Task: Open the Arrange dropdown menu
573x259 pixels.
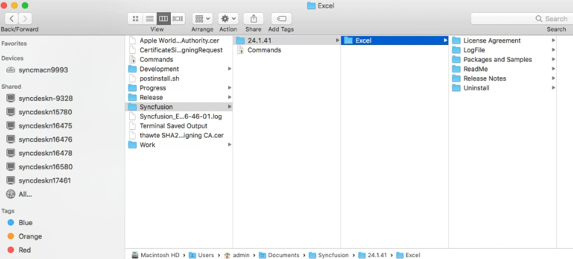Action: (202, 19)
